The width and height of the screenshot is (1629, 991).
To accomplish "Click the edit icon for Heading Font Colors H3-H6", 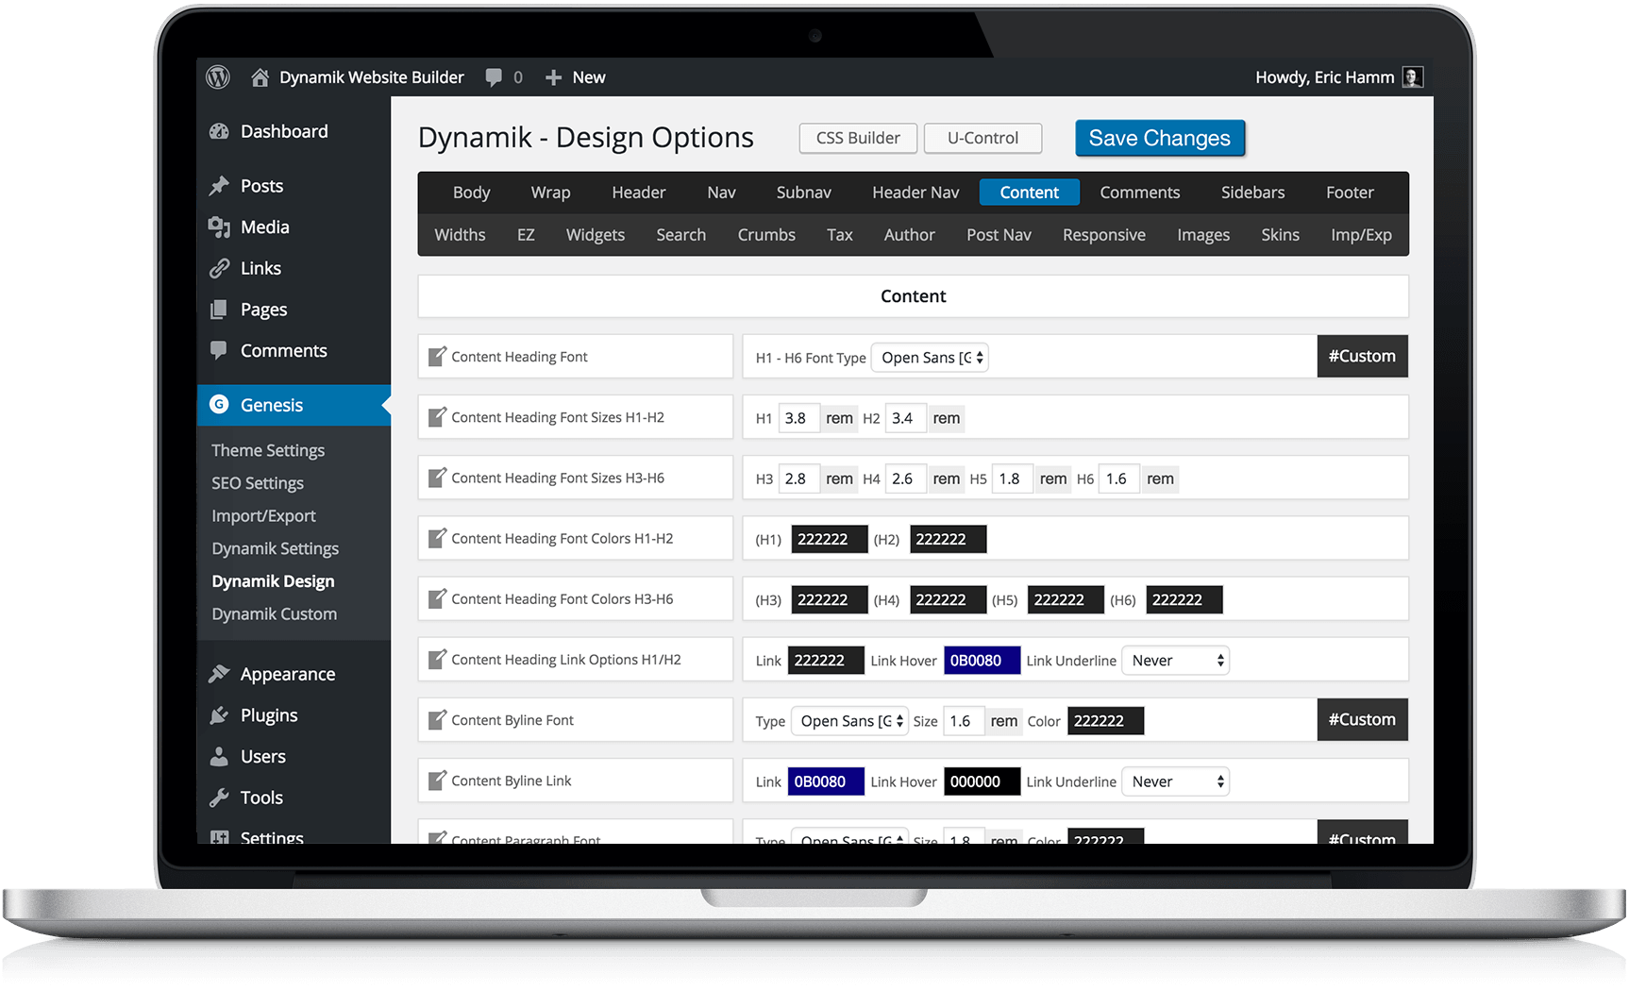I will tap(437, 598).
